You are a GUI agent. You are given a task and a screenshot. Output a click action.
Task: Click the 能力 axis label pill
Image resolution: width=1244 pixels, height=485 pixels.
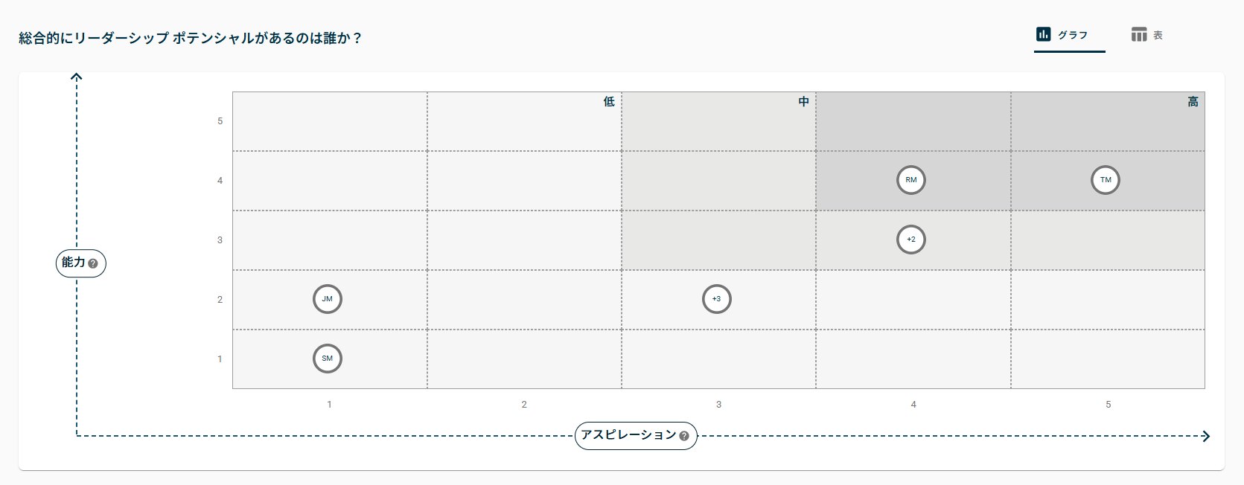pos(80,263)
